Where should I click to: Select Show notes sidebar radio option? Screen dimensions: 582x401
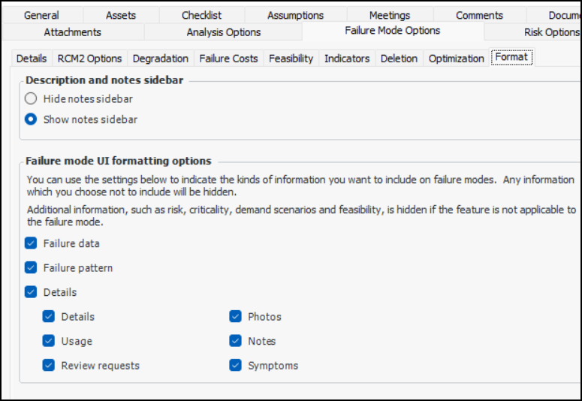point(31,119)
